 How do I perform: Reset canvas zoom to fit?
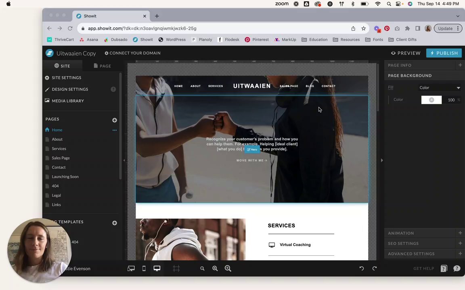tap(215, 268)
